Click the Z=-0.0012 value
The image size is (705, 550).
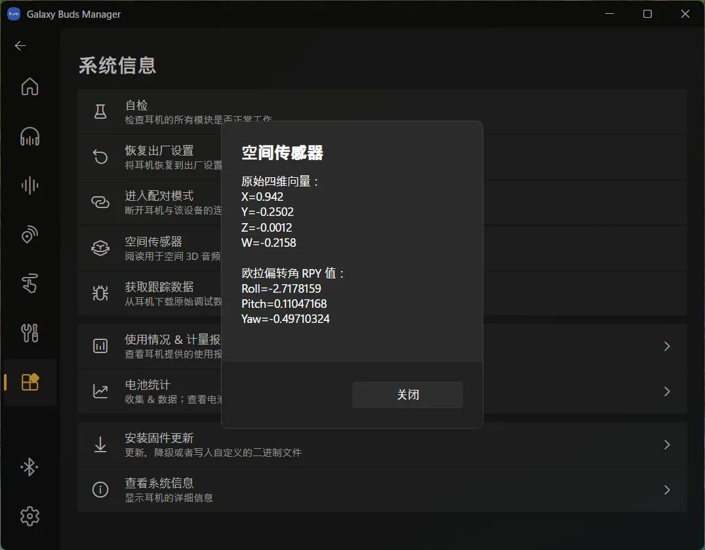267,228
